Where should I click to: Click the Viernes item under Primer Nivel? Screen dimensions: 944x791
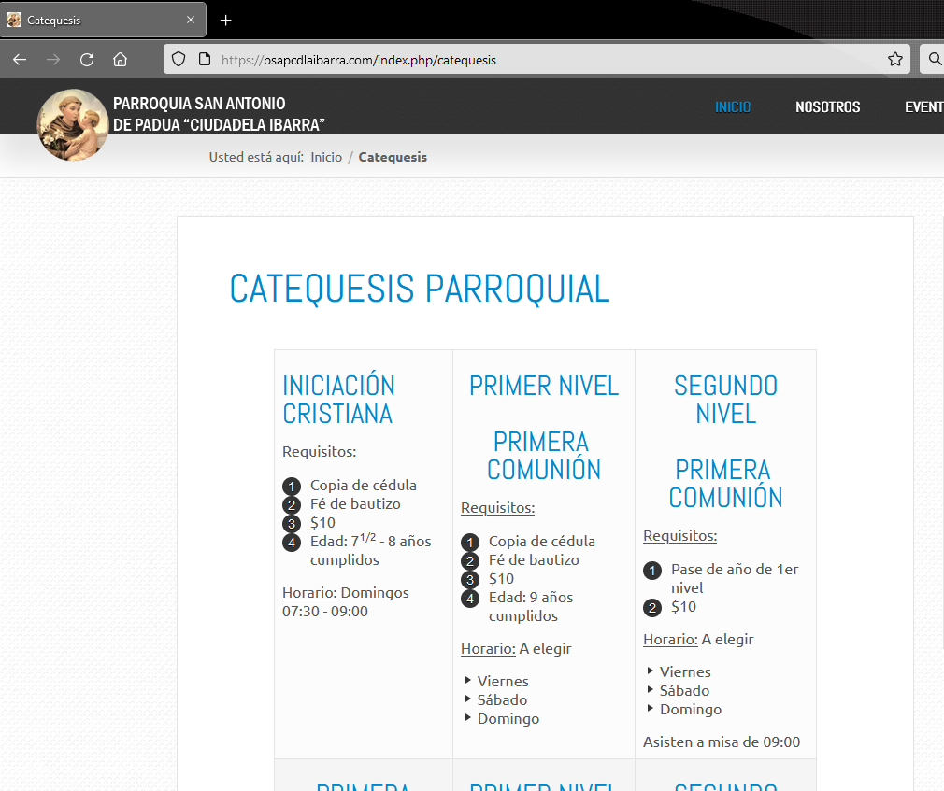click(x=503, y=681)
